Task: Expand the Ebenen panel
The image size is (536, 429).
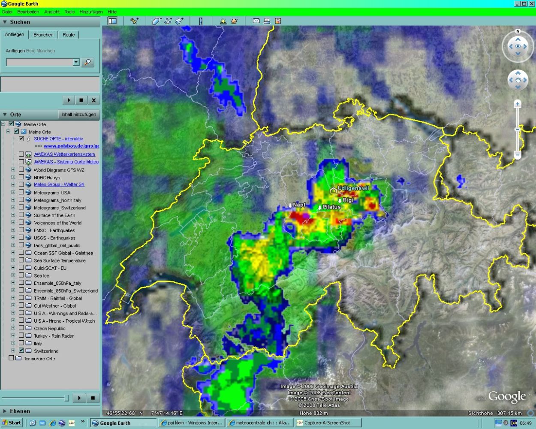Action: pyautogui.click(x=5, y=411)
